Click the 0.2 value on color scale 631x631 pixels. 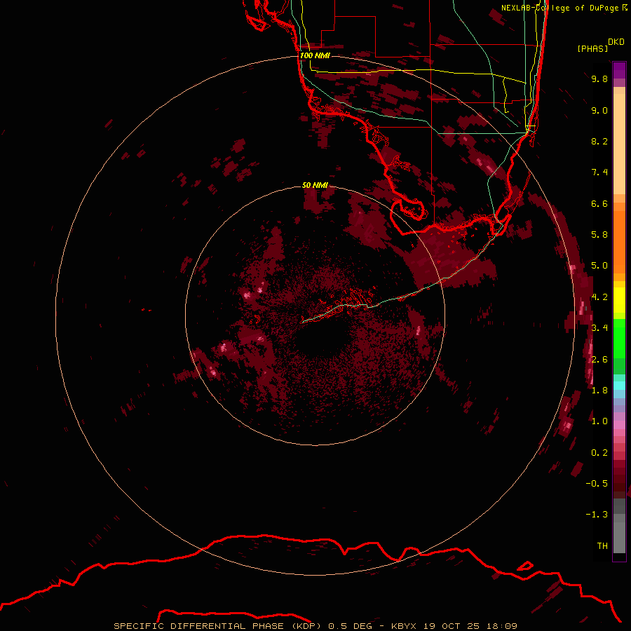pyautogui.click(x=599, y=453)
